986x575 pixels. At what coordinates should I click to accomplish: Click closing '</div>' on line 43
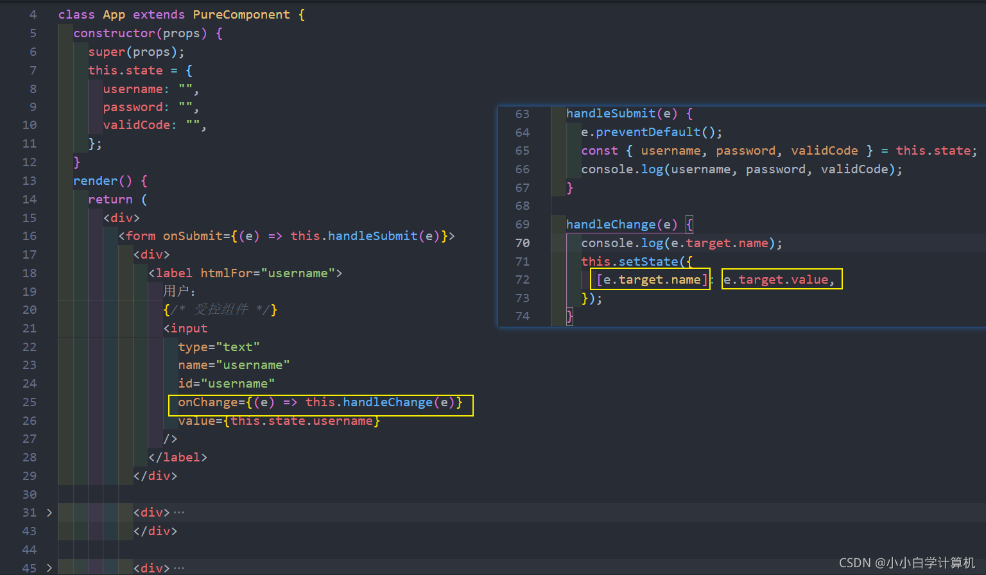pyautogui.click(x=155, y=531)
